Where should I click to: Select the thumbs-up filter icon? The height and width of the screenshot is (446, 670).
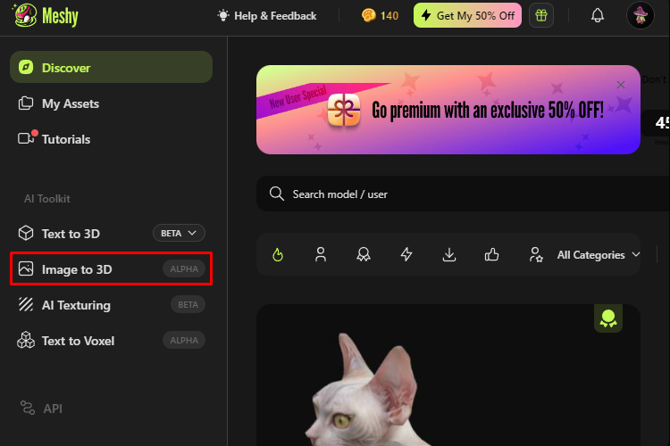(x=492, y=255)
